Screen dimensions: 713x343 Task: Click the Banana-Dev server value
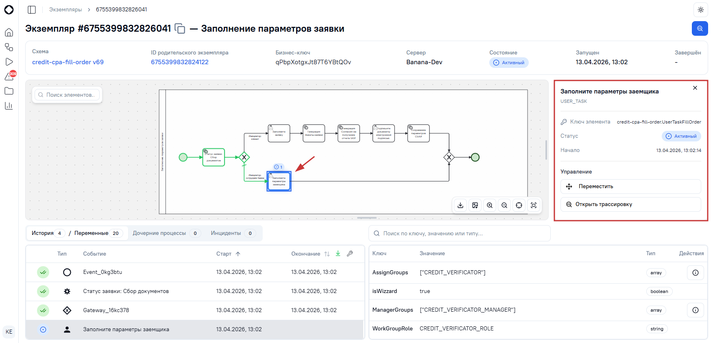click(x=424, y=62)
